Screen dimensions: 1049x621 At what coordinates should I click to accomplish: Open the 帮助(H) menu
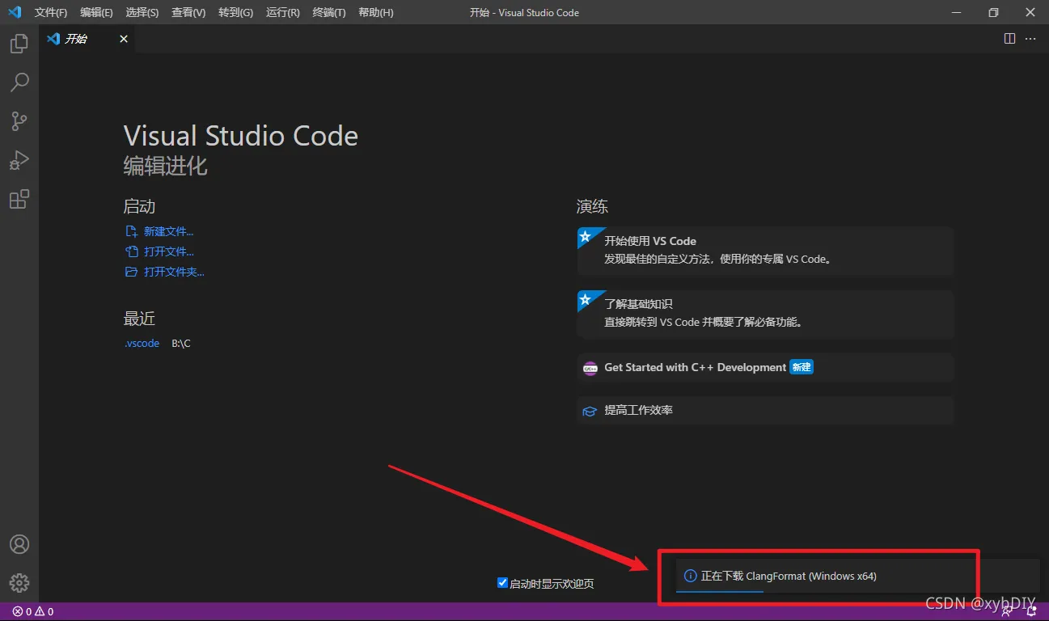pos(375,13)
